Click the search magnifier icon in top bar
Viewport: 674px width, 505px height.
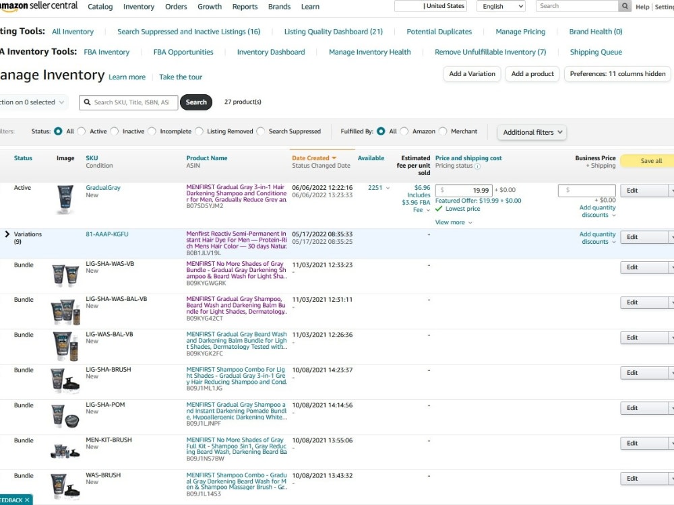(625, 6)
